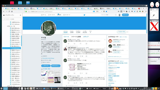Viewport: 160px width, 90px height.
Task: Select the ツイート timeline tab
Action: (x=66, y=37)
